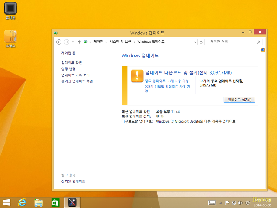Go back with the back arrow
277x208 pixels.
(x=59, y=42)
